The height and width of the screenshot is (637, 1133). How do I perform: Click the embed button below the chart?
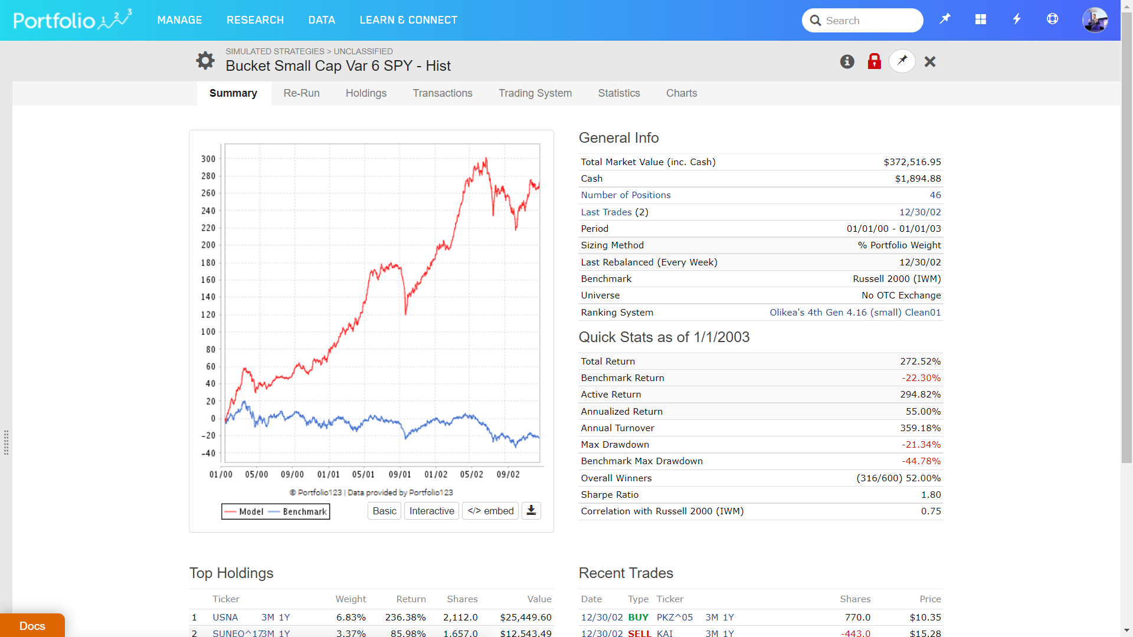(x=490, y=511)
